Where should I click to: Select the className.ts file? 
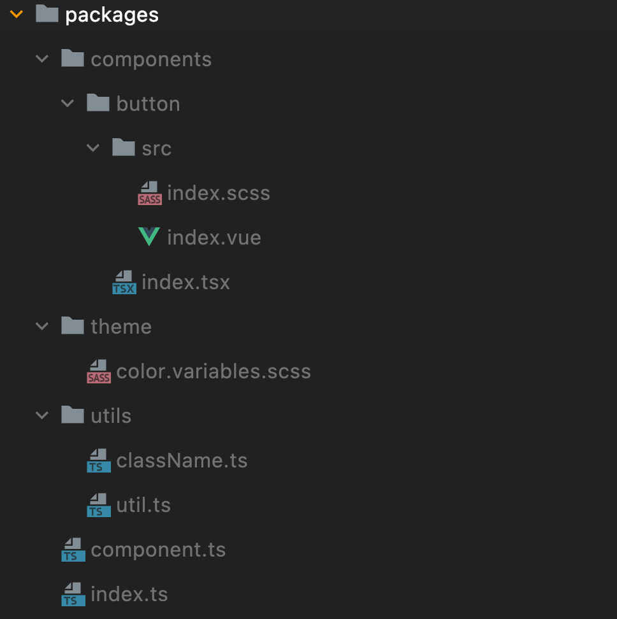(182, 460)
